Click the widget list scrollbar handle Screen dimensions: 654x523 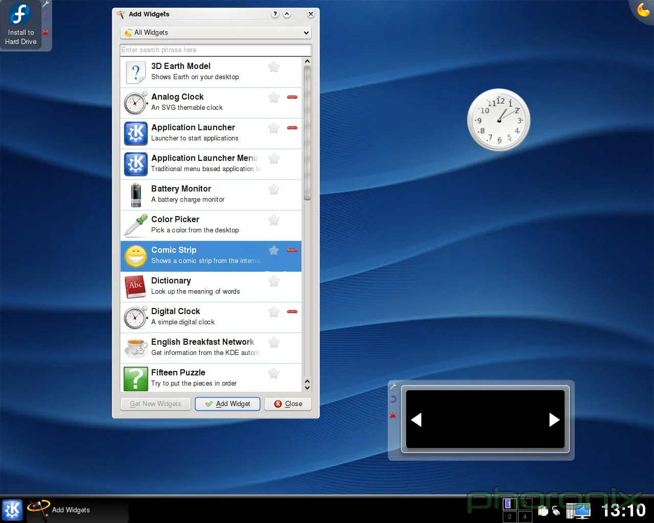pyautogui.click(x=307, y=133)
